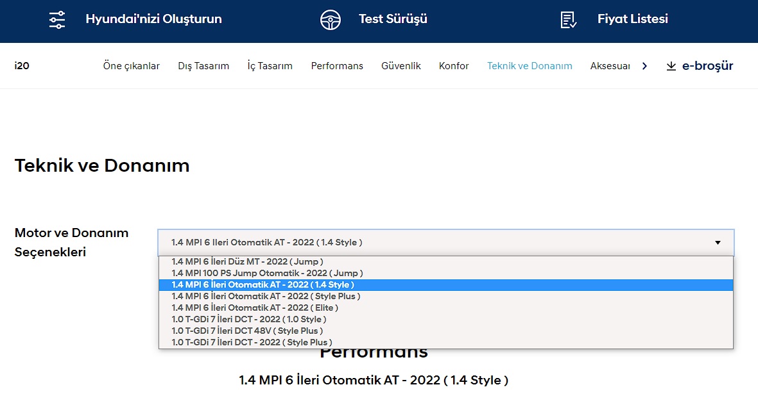Choose 1.0 T-GDi 7 İleri DCT 48V

445,331
